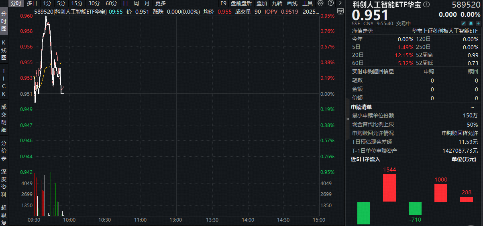Toggle 盘前盘后 pre/post market display

click(241, 3)
